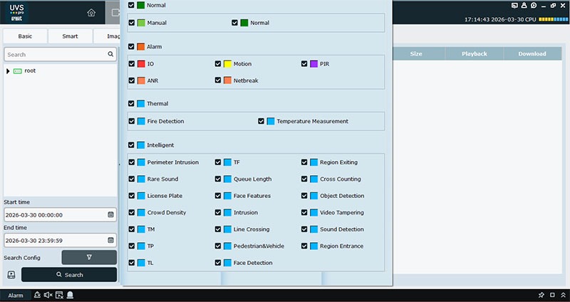Click the search config filter funnel button
This screenshot has height=302, width=570.
point(89,257)
